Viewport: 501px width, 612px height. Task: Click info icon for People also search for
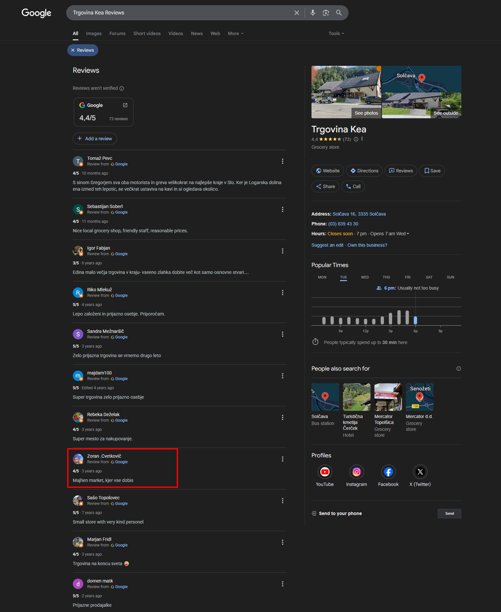(x=459, y=369)
